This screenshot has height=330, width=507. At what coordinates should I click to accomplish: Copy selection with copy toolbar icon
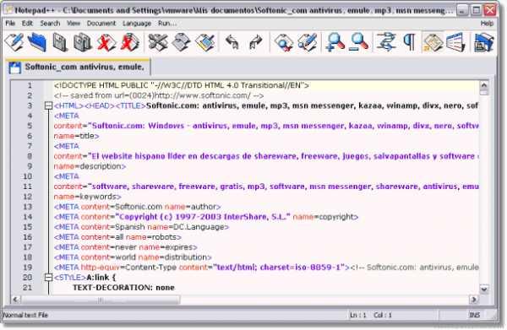tap(181, 42)
